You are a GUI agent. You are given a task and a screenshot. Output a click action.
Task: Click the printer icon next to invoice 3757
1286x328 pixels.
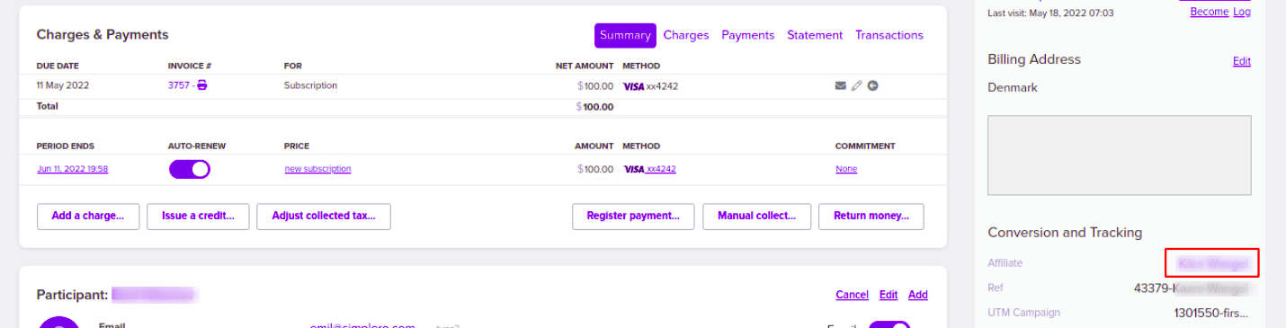point(202,85)
